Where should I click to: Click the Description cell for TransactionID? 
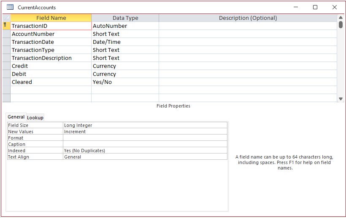248,26
